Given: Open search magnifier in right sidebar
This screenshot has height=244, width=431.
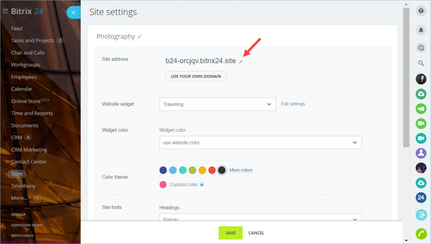Looking at the screenshot, I should [421, 63].
